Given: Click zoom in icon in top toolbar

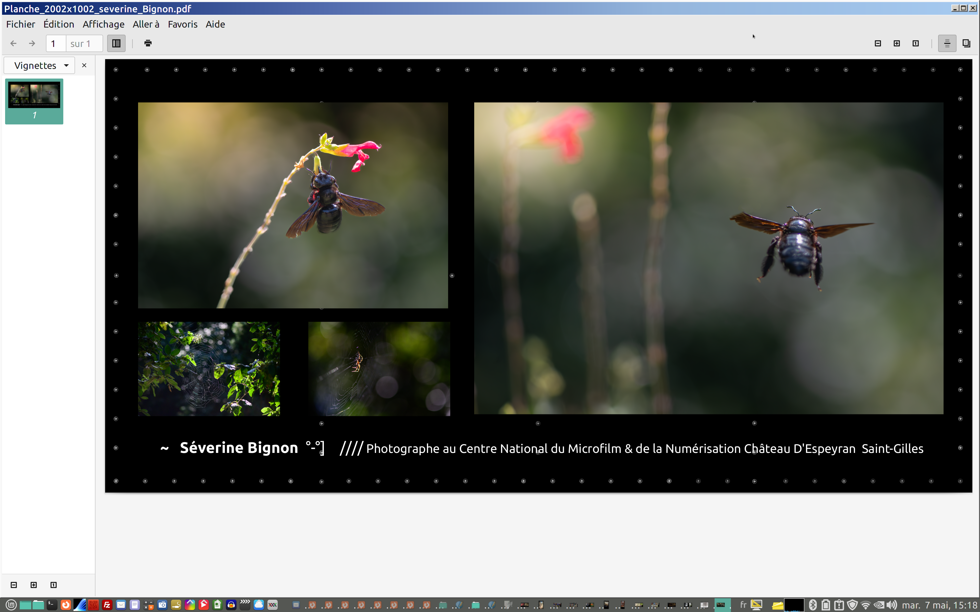Looking at the screenshot, I should pos(897,43).
